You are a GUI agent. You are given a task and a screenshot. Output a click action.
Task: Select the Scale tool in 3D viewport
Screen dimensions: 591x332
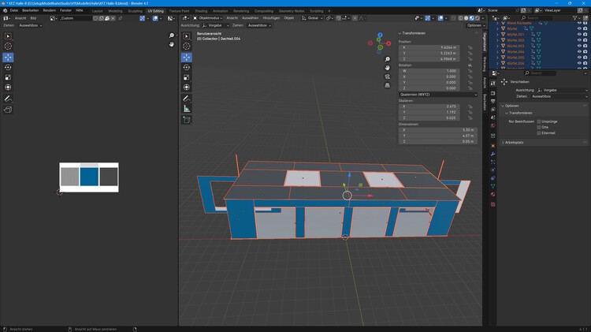[187, 77]
